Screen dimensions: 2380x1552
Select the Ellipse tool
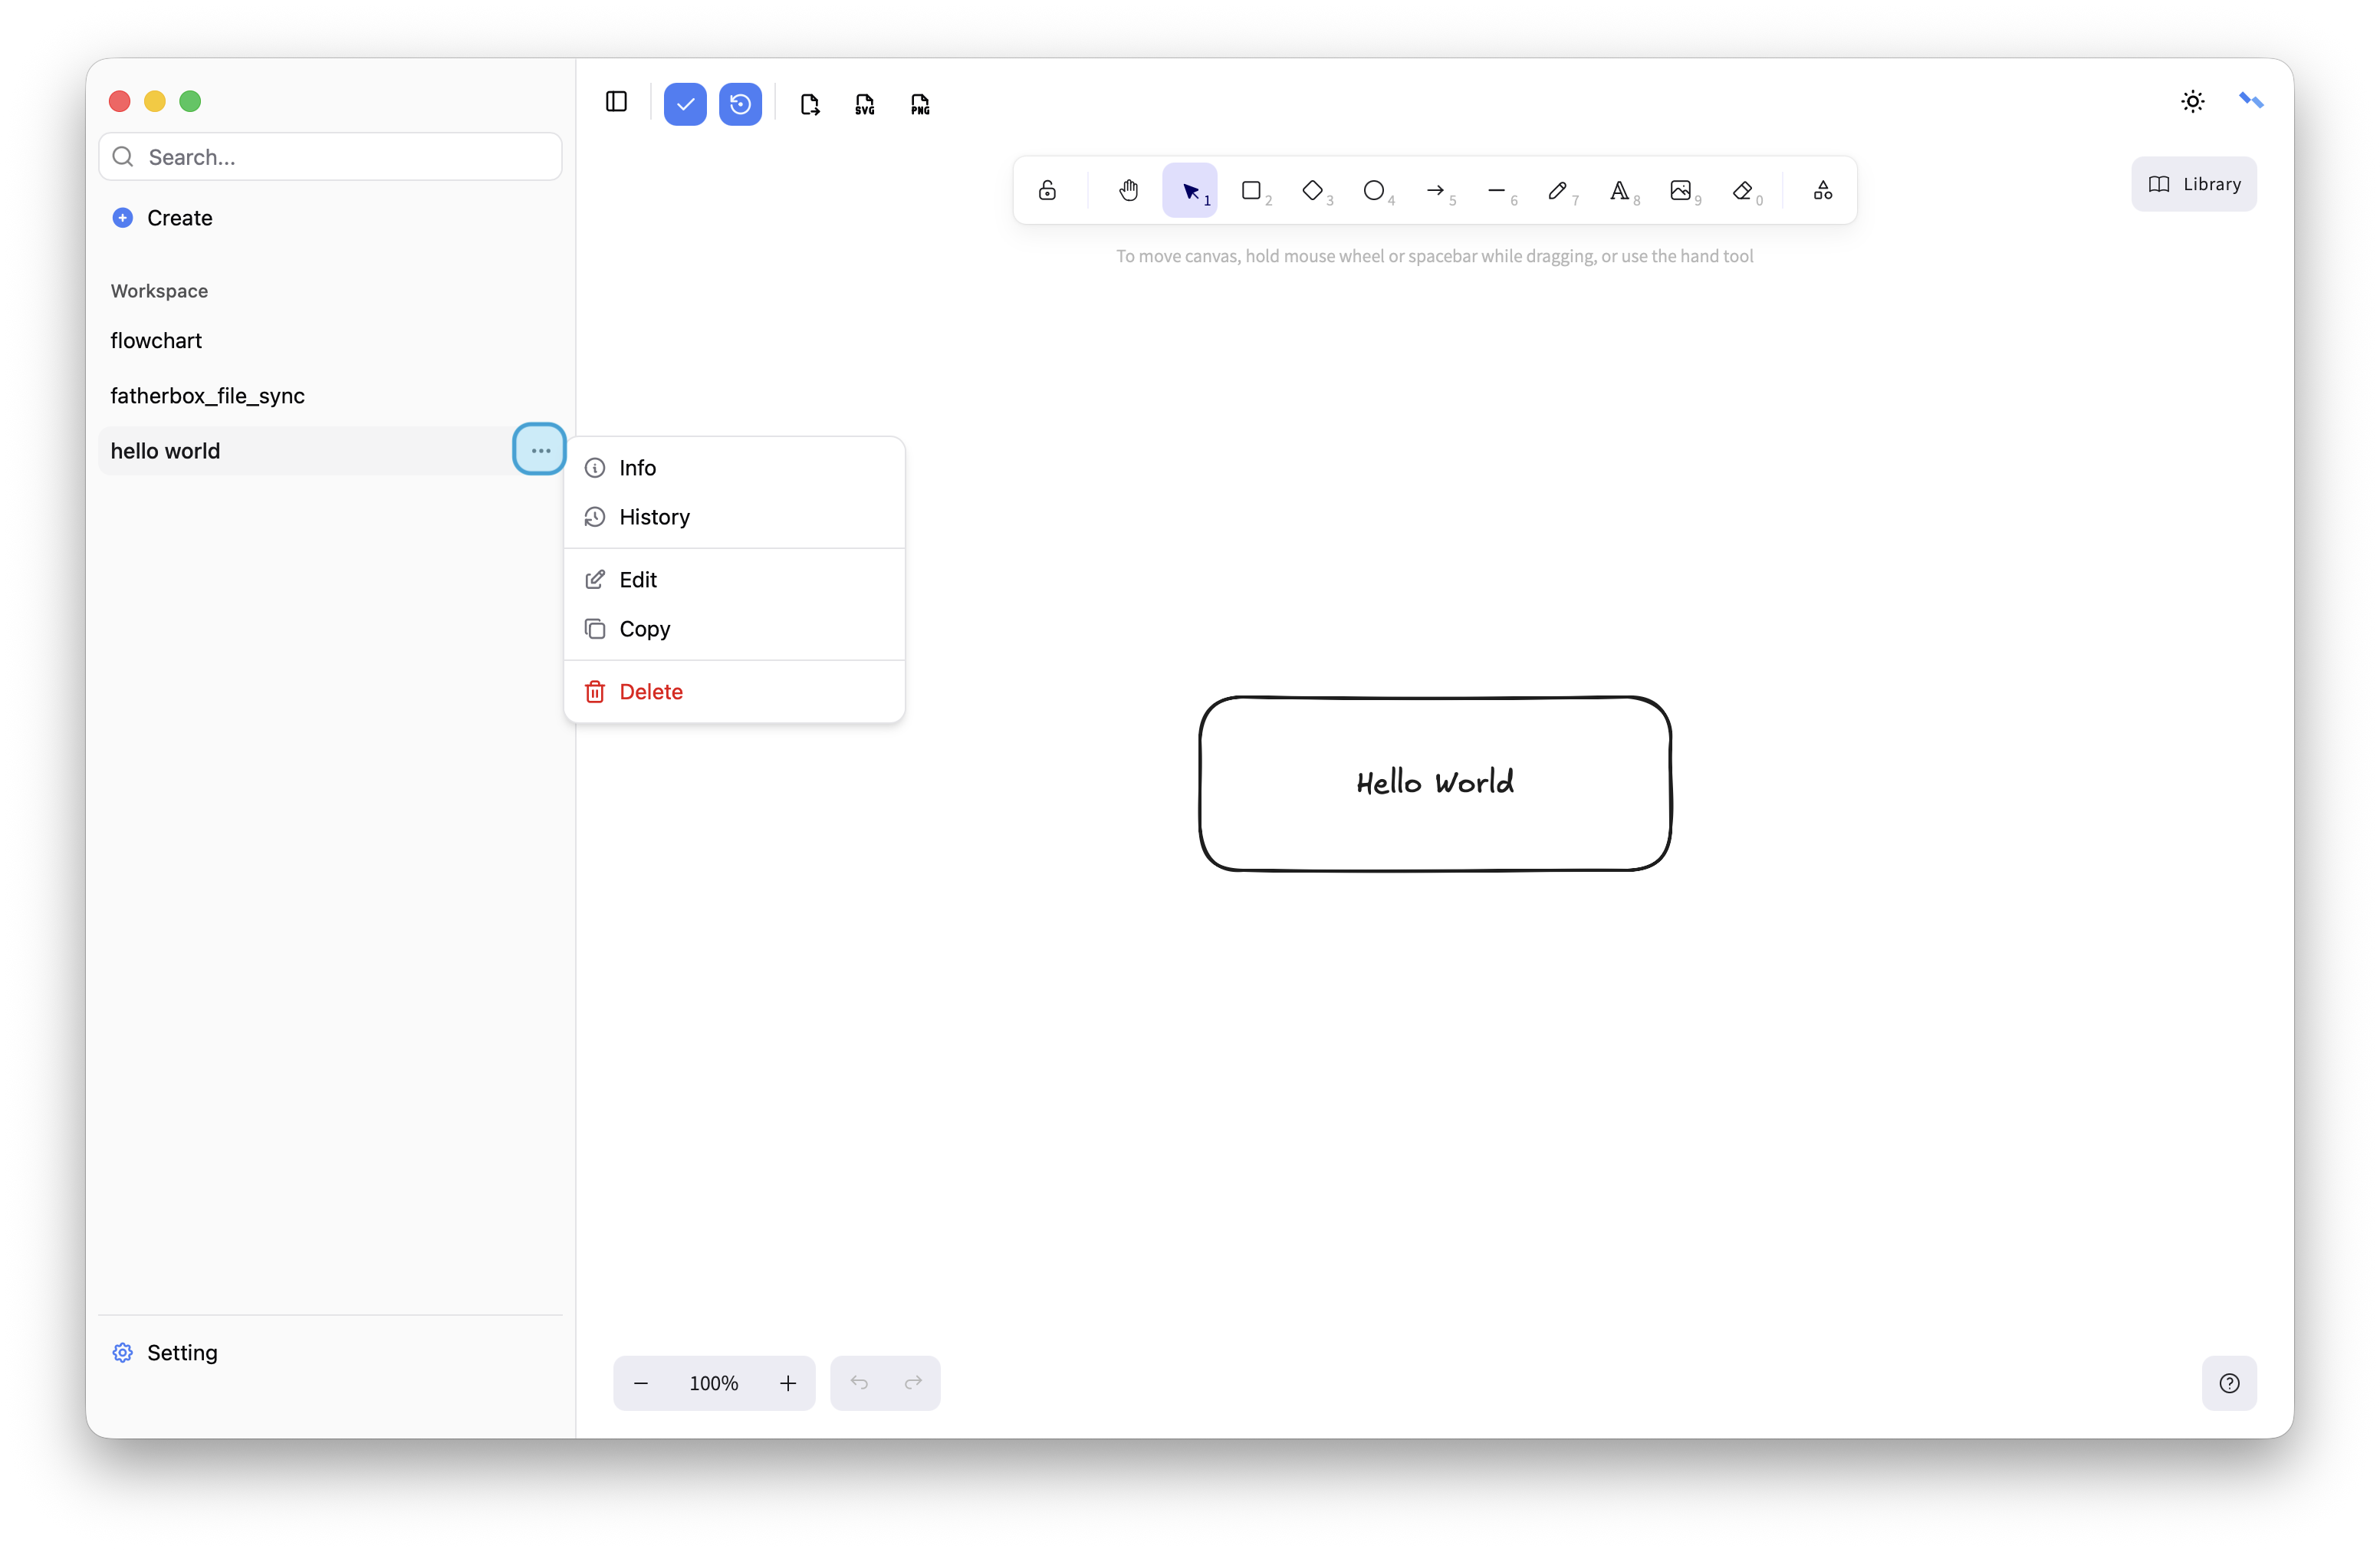click(1374, 190)
